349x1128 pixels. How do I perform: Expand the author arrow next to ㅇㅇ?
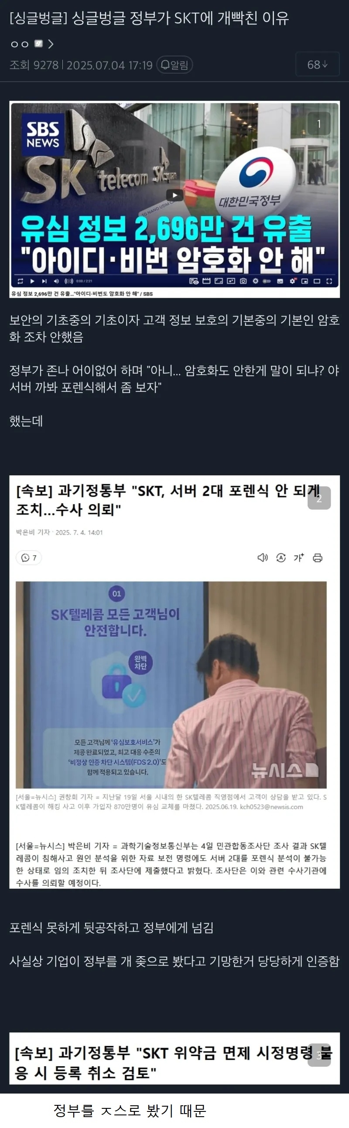[51, 44]
